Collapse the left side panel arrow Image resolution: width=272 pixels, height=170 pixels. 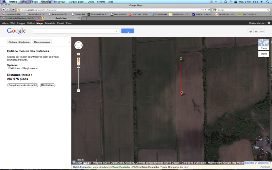(x=69, y=42)
